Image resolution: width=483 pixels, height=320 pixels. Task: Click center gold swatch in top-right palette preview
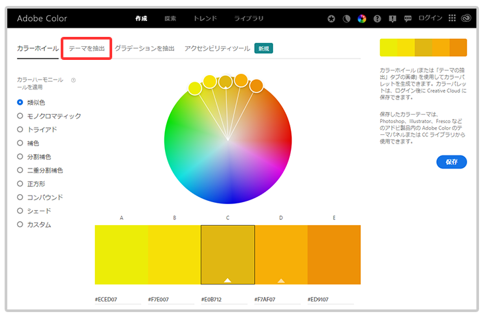click(x=424, y=47)
